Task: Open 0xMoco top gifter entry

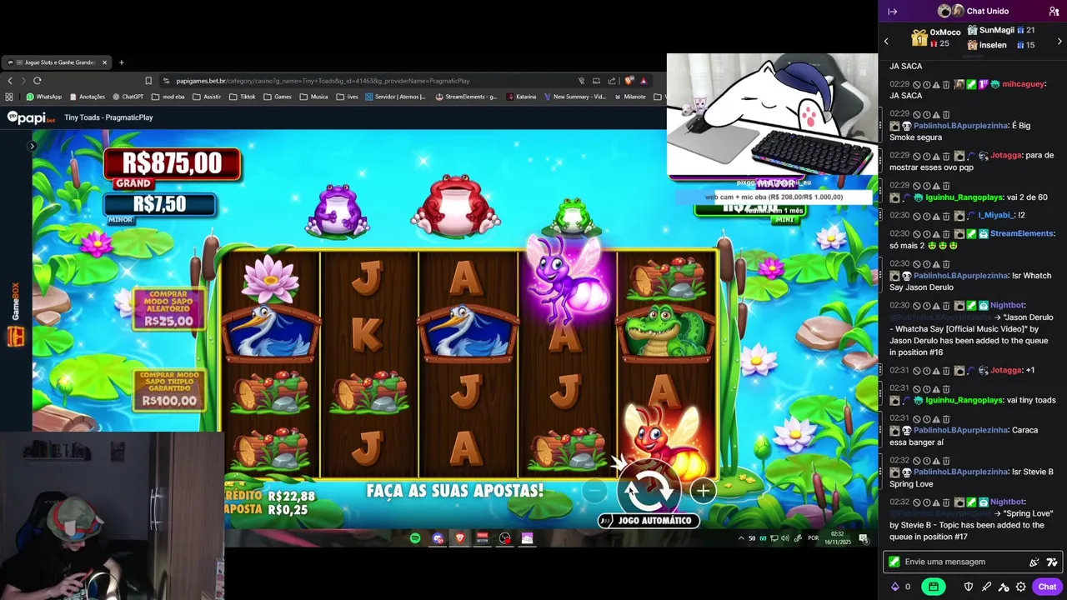Action: (x=936, y=37)
